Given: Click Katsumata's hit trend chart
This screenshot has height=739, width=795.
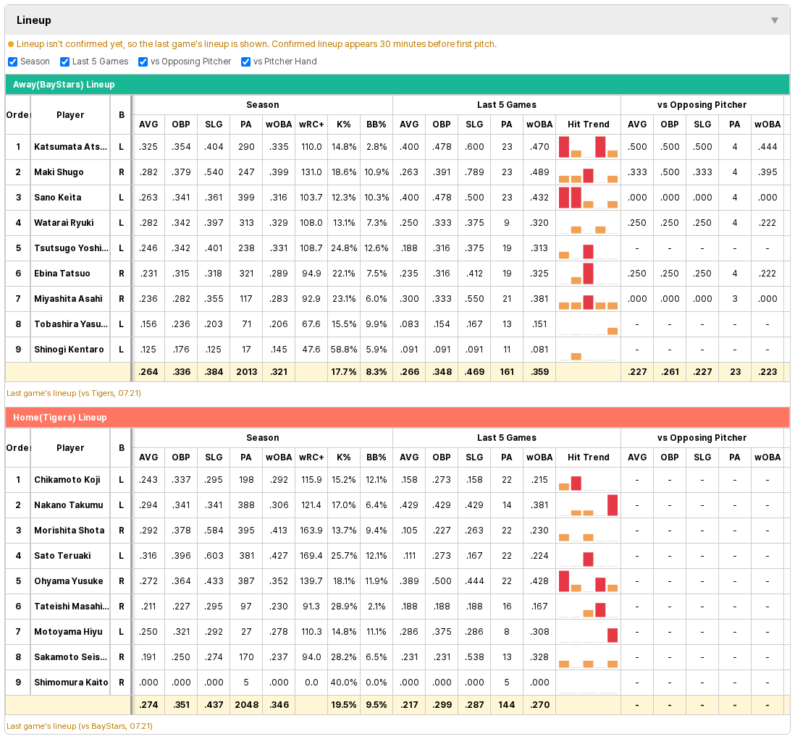Looking at the screenshot, I should pos(588,147).
